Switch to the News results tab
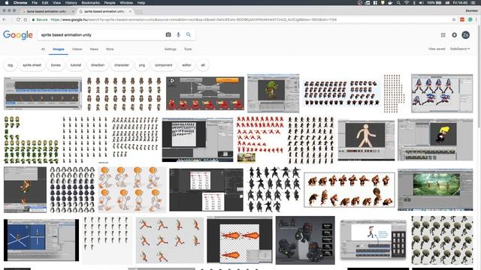Screen dimensions: 481x270 pyautogui.click(x=94, y=49)
